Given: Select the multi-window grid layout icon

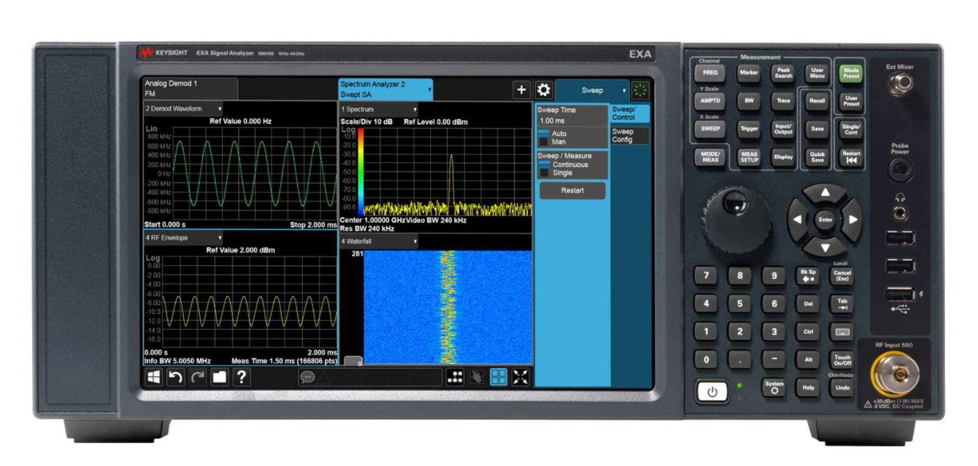Looking at the screenshot, I should point(498,377).
